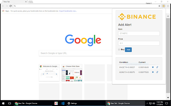Click the Google search box
171x106 pixels.
coord(75,53)
